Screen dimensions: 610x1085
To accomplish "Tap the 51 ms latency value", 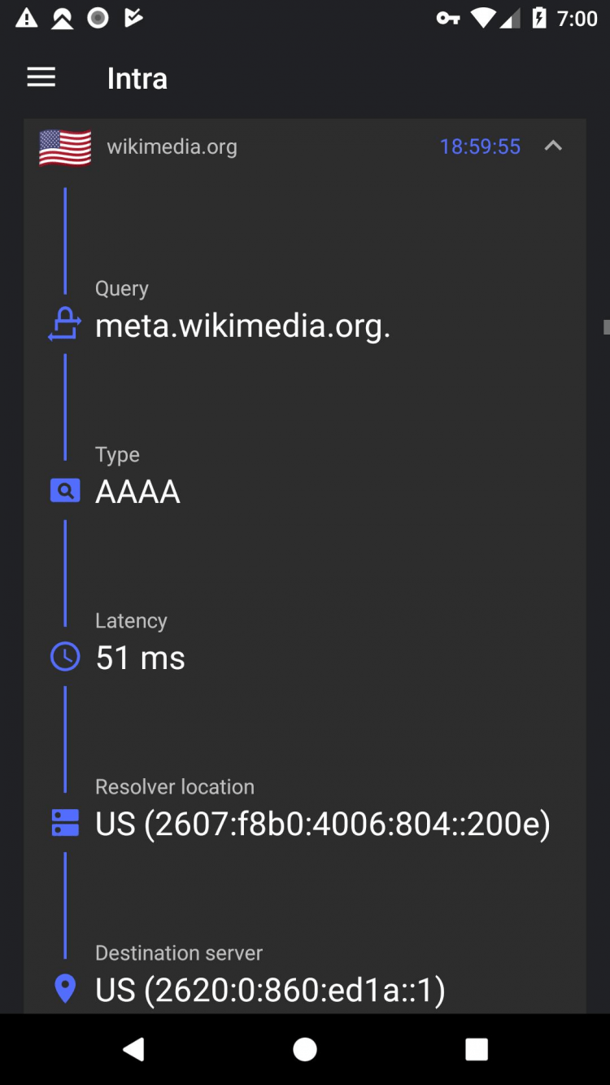I will pyautogui.click(x=140, y=658).
